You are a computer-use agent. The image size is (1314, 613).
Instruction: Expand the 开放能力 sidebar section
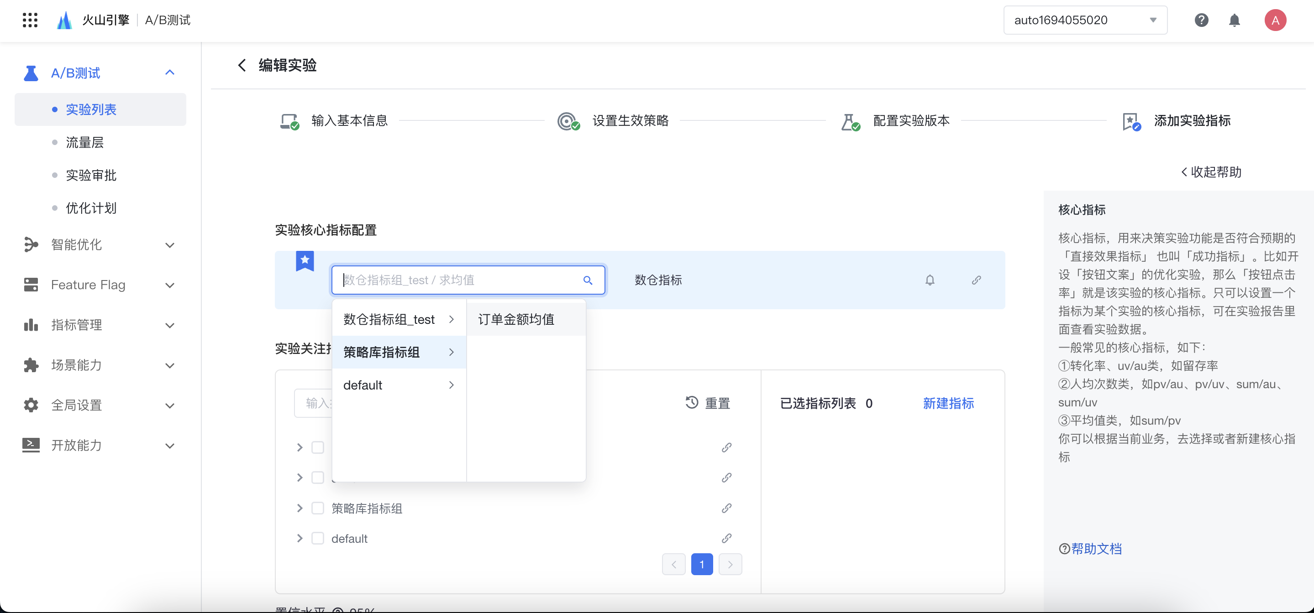(x=170, y=446)
